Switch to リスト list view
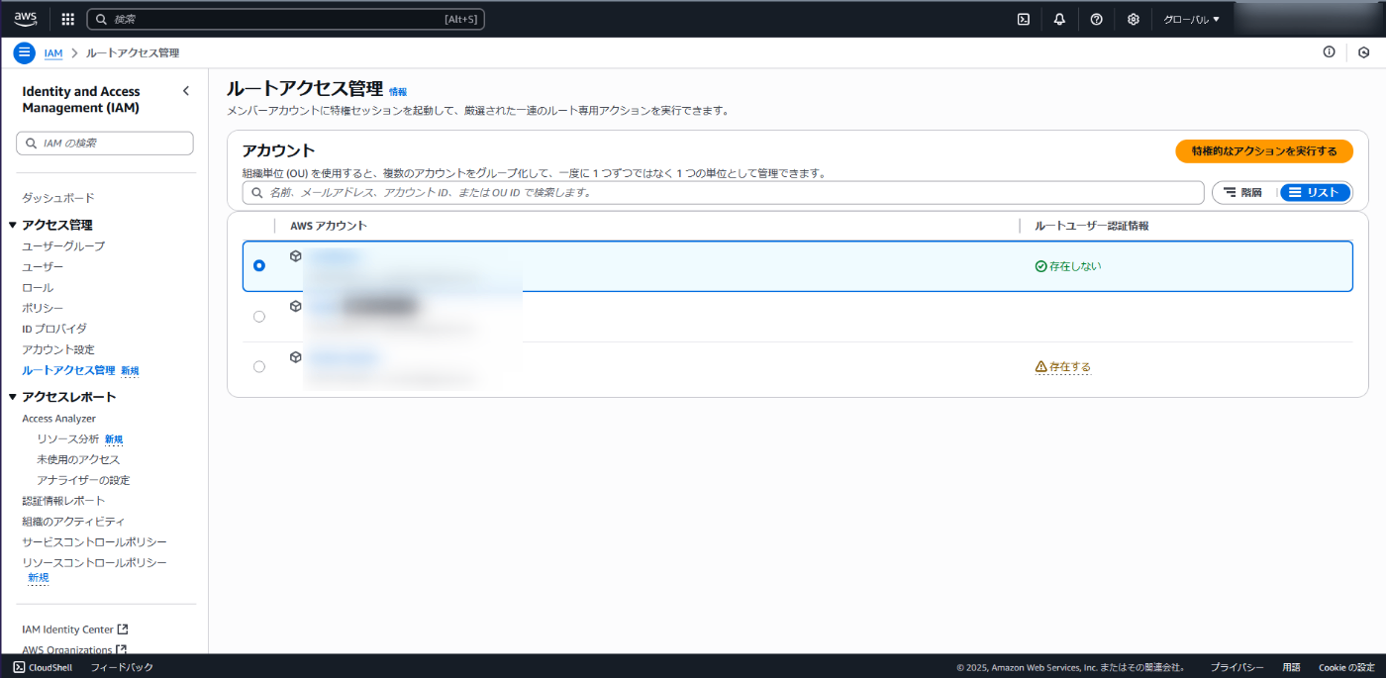Image resolution: width=1386 pixels, height=678 pixels. [x=1315, y=192]
